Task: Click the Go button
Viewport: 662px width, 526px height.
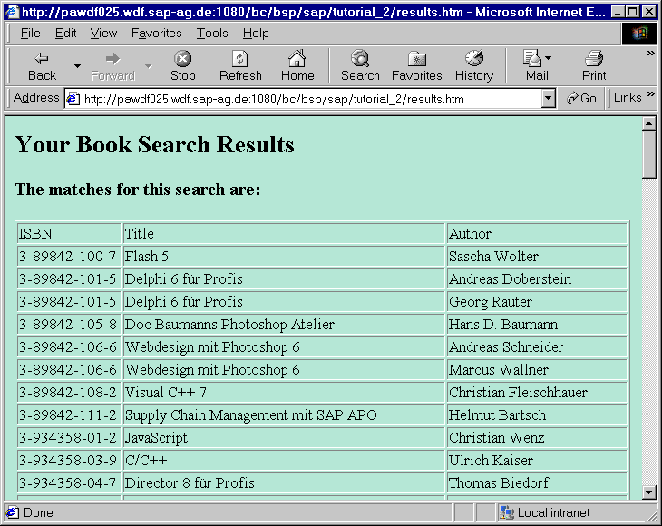Action: tap(581, 98)
